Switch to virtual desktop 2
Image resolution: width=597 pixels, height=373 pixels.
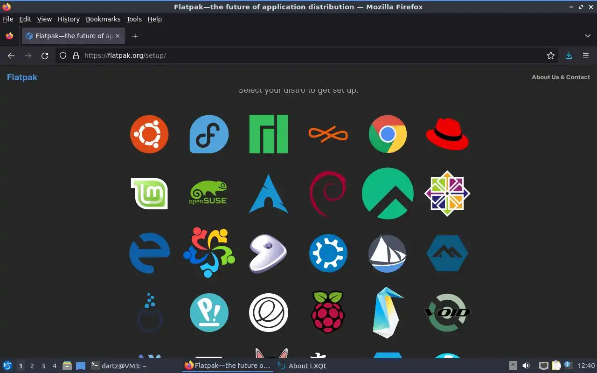point(32,366)
